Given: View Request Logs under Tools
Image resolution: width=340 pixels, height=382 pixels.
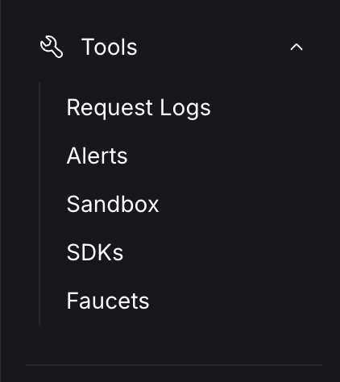Looking at the screenshot, I should pos(139,108).
